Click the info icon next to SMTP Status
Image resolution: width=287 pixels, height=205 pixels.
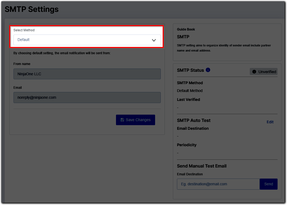pos(208,70)
